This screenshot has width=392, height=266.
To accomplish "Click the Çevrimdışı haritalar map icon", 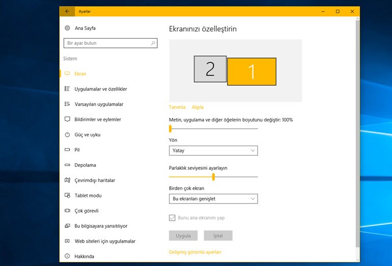I will (67, 181).
